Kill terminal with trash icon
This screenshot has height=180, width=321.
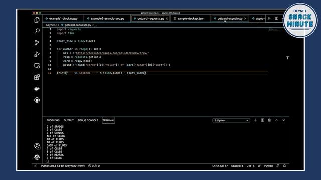pos(269,120)
